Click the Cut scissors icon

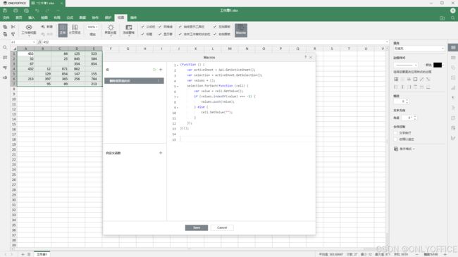point(13,27)
